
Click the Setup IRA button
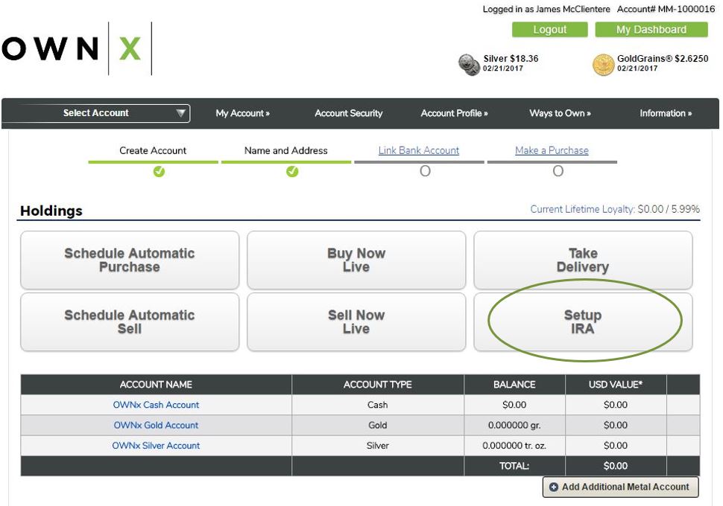coord(583,322)
